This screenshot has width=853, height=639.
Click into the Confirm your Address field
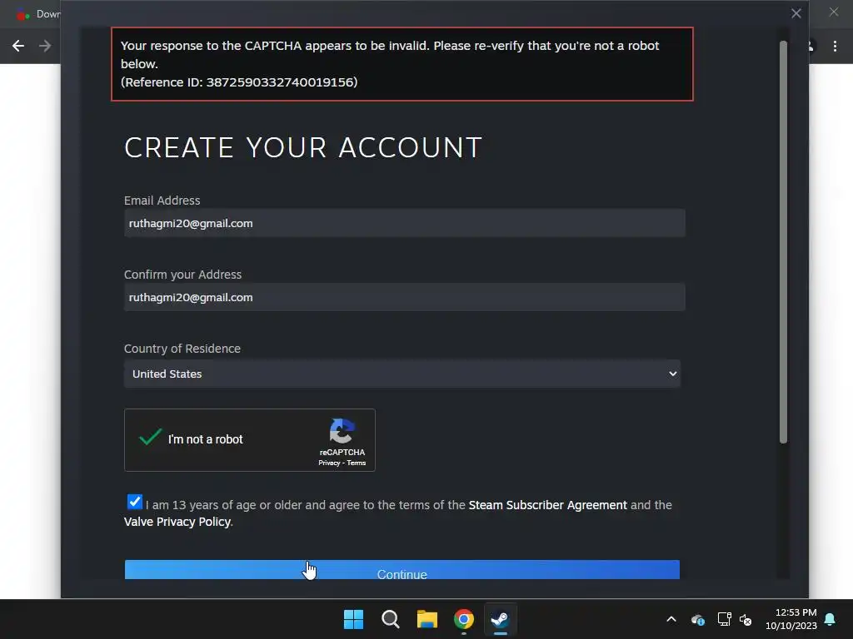(x=405, y=297)
